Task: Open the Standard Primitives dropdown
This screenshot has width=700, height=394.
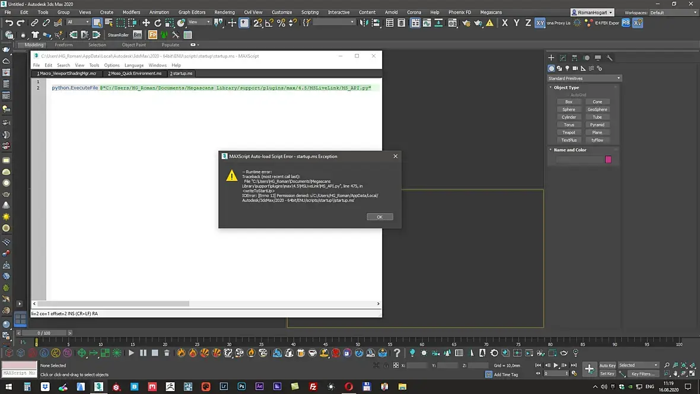Action: 584,78
